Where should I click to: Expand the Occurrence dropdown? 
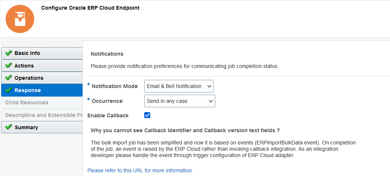(x=180, y=101)
